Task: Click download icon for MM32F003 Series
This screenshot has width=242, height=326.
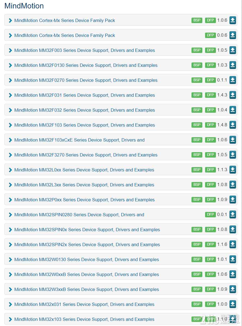Action: [x=233, y=50]
